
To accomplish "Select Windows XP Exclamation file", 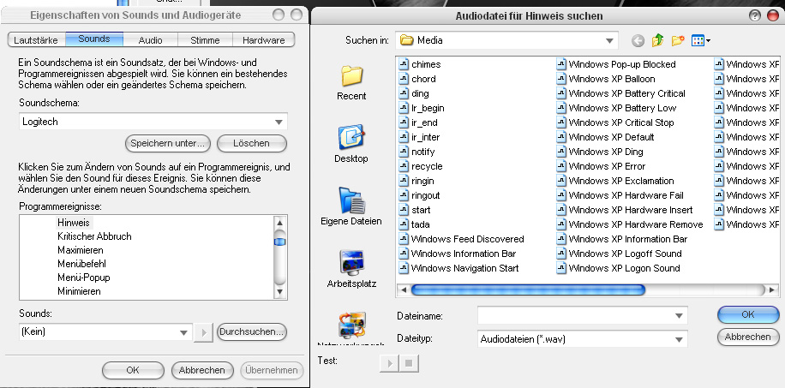I will pos(615,181).
